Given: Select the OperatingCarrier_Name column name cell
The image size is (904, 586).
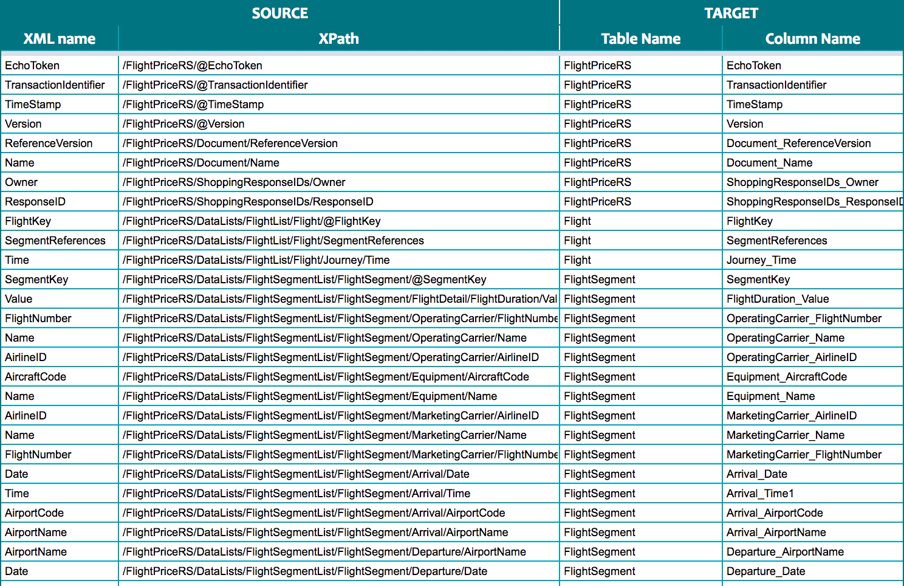Looking at the screenshot, I should pos(813,337).
